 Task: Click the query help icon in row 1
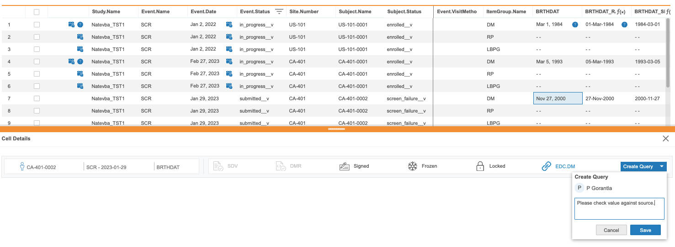tap(80, 25)
